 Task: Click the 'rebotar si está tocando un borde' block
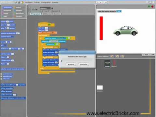(x=12, y=69)
